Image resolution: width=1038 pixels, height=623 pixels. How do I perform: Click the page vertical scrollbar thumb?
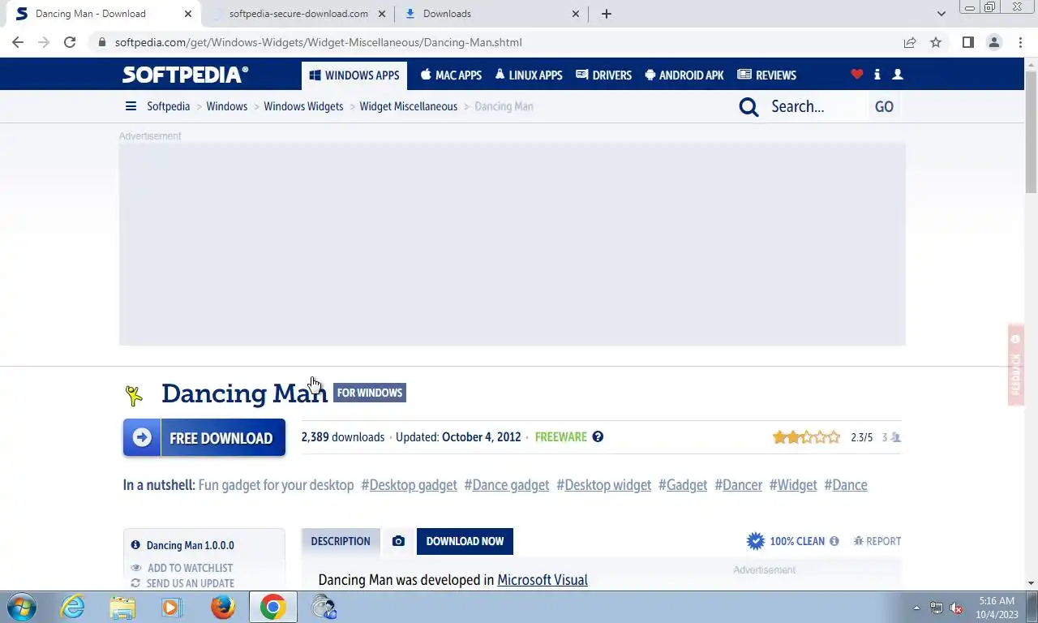(1031, 131)
